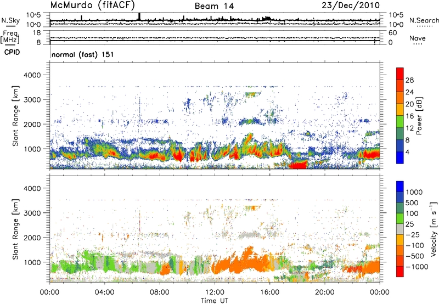Click the power panel's "Slant Range [km]" label
The image size is (439, 304).
click(15, 116)
